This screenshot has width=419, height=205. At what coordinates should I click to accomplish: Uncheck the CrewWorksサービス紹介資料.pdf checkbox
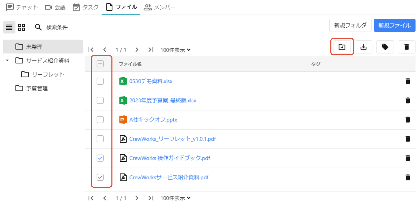tap(100, 177)
